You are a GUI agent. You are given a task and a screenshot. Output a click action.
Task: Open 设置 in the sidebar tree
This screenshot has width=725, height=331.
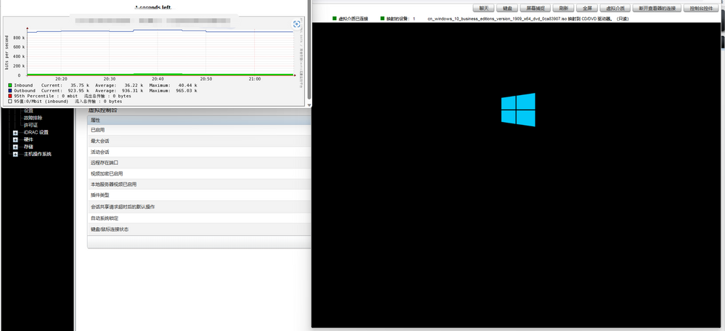pyautogui.click(x=29, y=111)
